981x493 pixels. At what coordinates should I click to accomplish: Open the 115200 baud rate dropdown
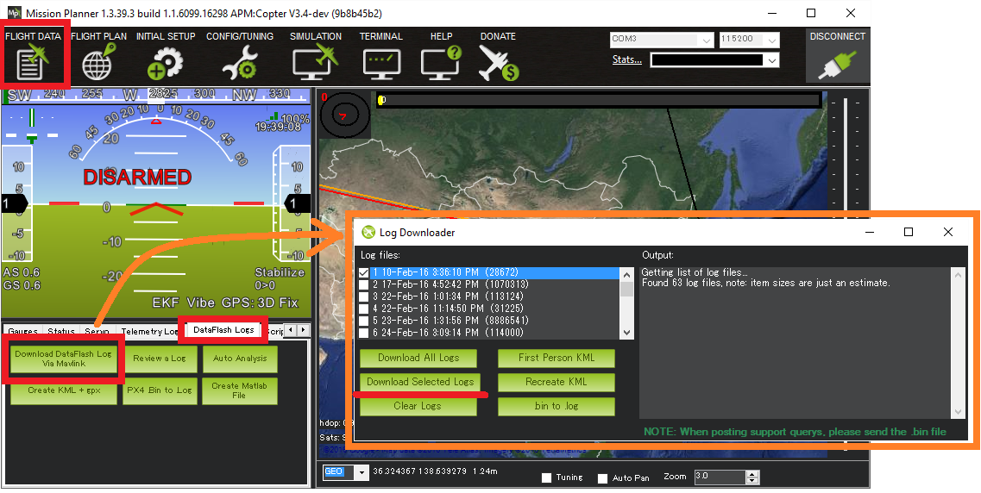pyautogui.click(x=771, y=40)
